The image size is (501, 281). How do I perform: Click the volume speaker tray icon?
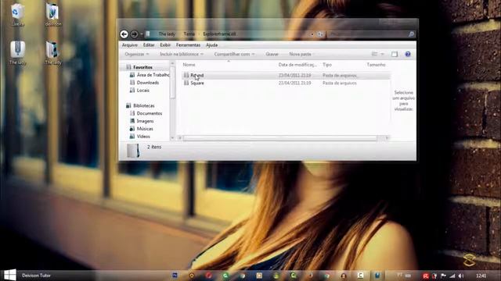click(x=461, y=276)
